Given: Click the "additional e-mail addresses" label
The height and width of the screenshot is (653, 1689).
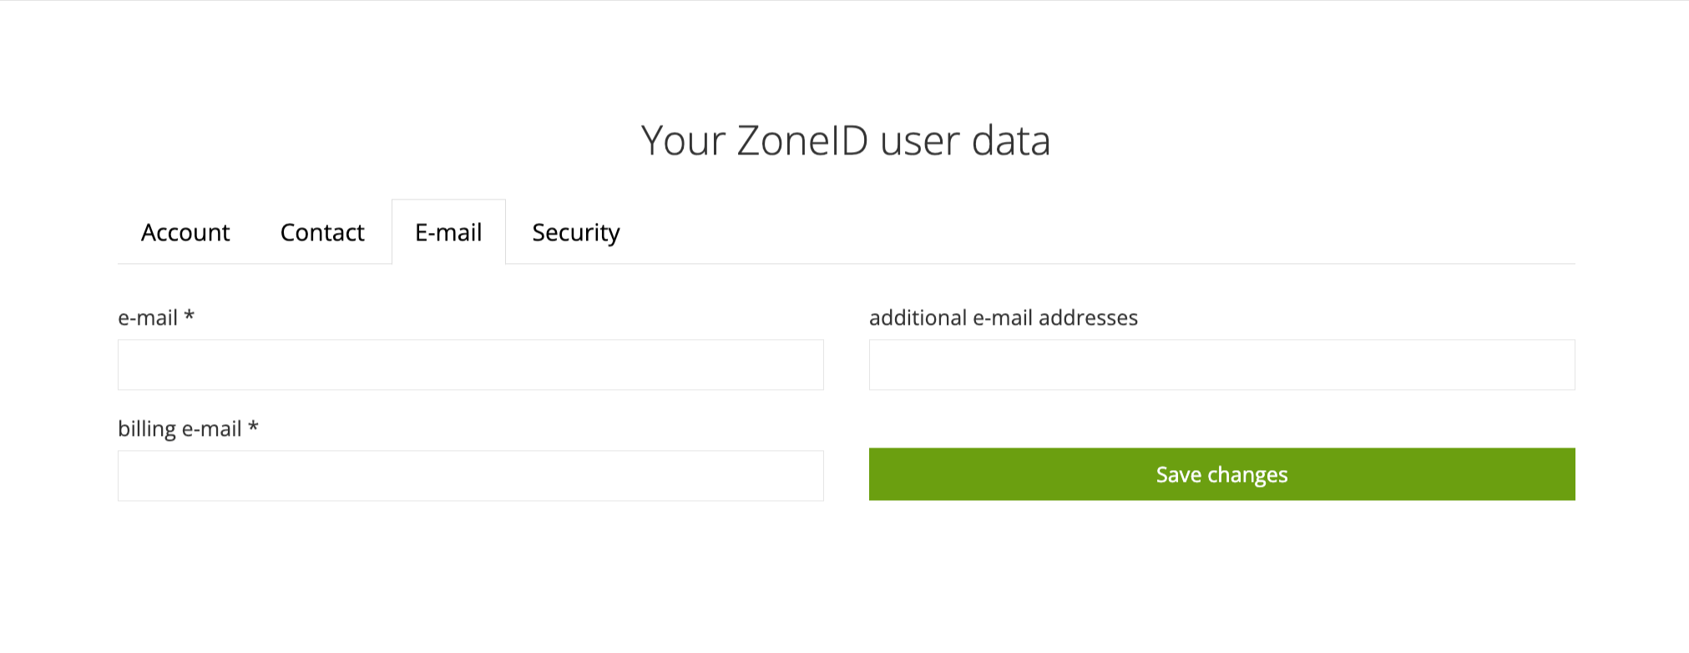Looking at the screenshot, I should [x=1004, y=317].
